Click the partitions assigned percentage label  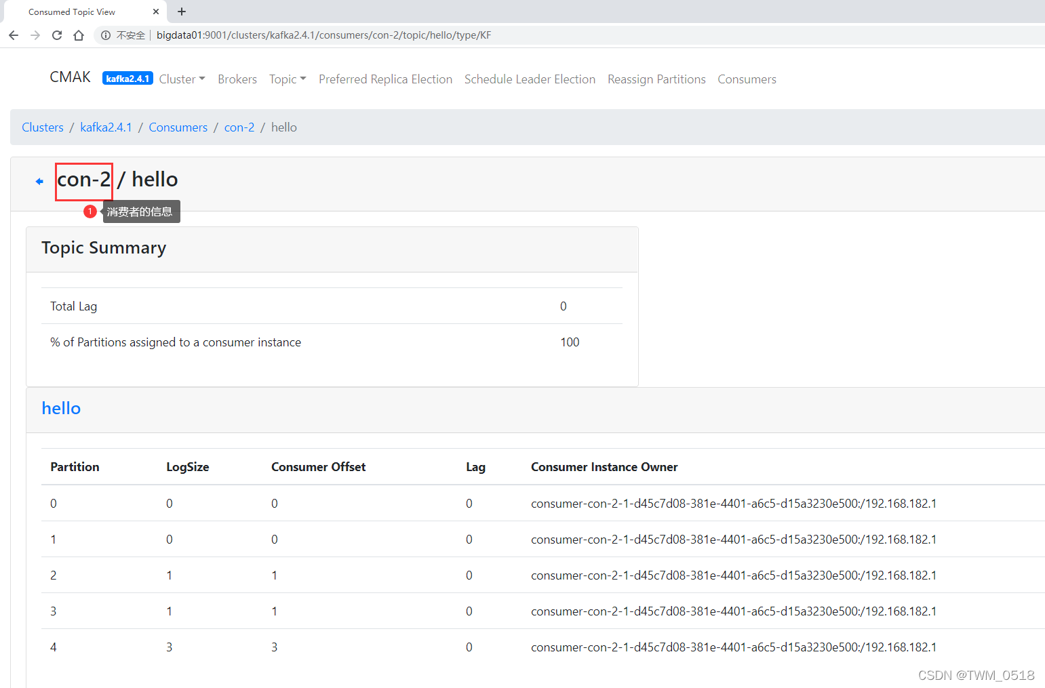click(176, 342)
